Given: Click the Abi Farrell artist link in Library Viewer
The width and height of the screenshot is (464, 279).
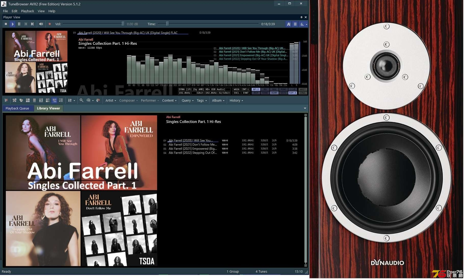Looking at the screenshot, I should coord(173,117).
